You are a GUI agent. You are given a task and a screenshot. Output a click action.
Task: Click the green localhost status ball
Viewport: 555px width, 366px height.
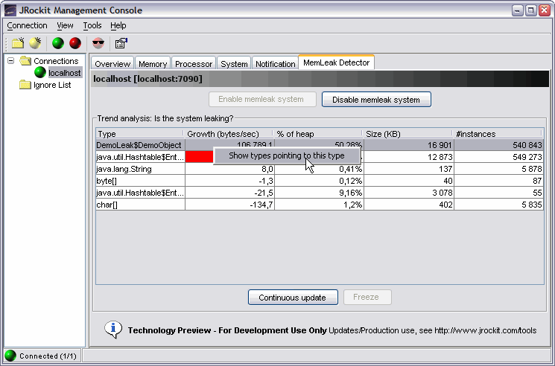(40, 72)
